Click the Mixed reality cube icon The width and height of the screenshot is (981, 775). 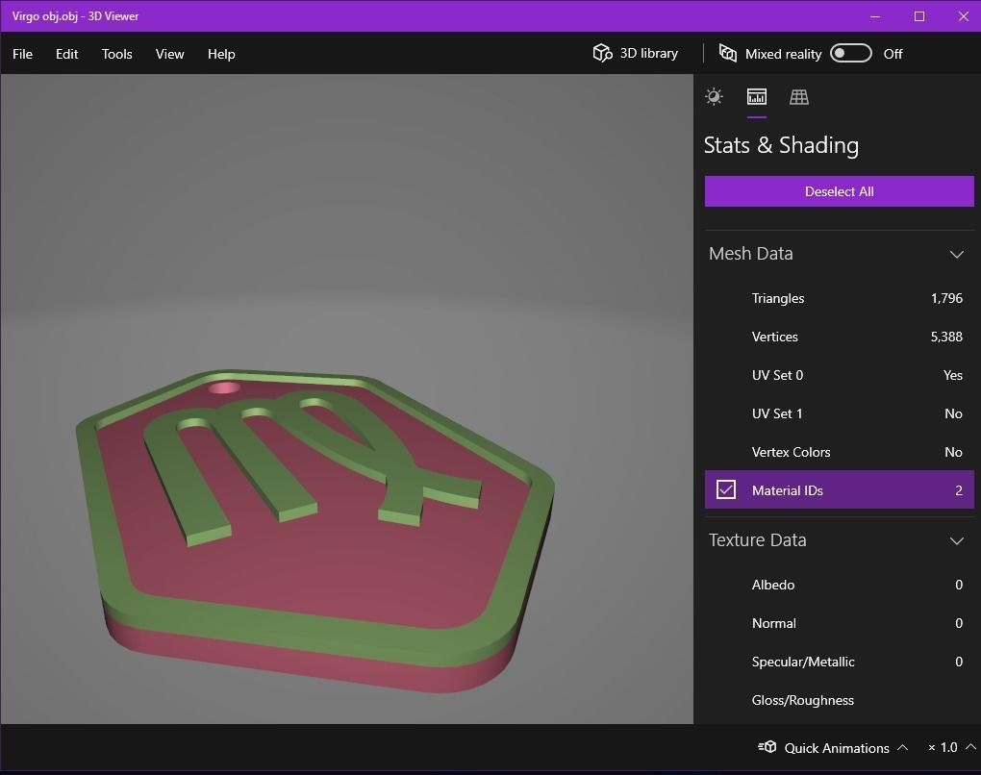[728, 53]
